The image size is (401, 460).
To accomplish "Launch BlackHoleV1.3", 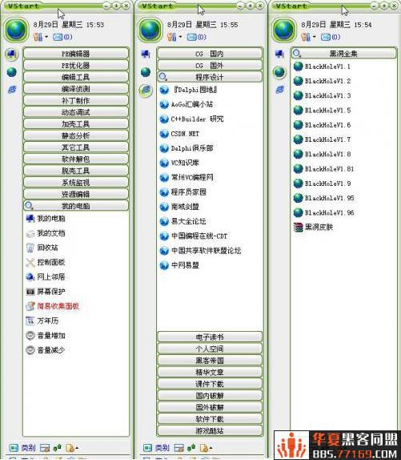I will [x=322, y=95].
